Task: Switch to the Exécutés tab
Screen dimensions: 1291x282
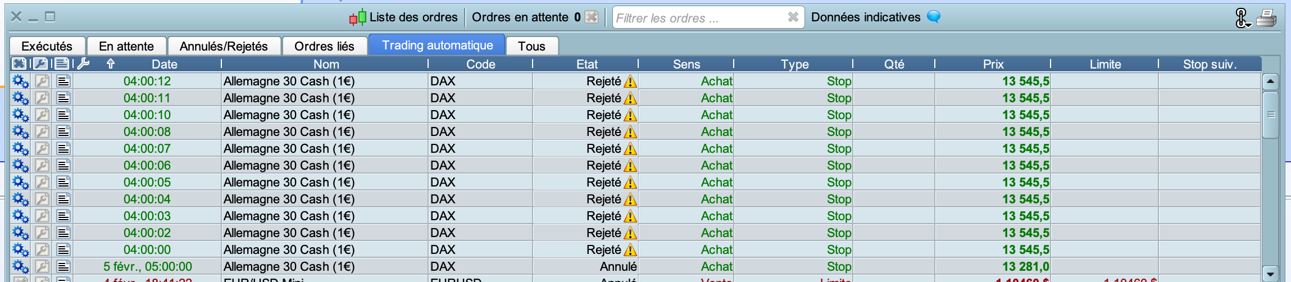Action: [x=47, y=46]
